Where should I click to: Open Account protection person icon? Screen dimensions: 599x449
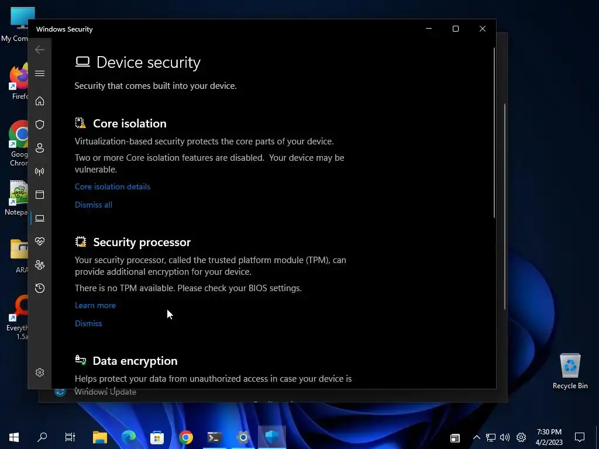[40, 148]
